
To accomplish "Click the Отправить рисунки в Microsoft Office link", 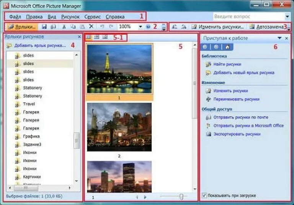I will point(248,126).
